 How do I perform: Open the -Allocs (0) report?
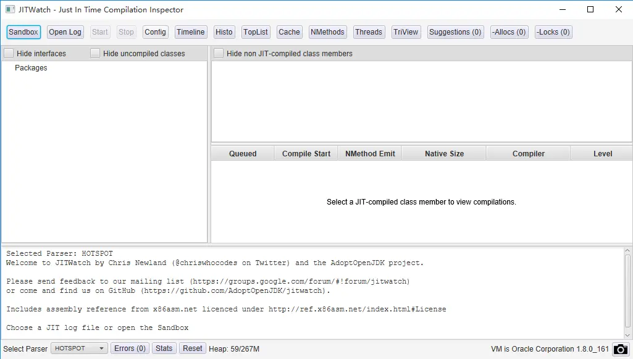click(509, 32)
